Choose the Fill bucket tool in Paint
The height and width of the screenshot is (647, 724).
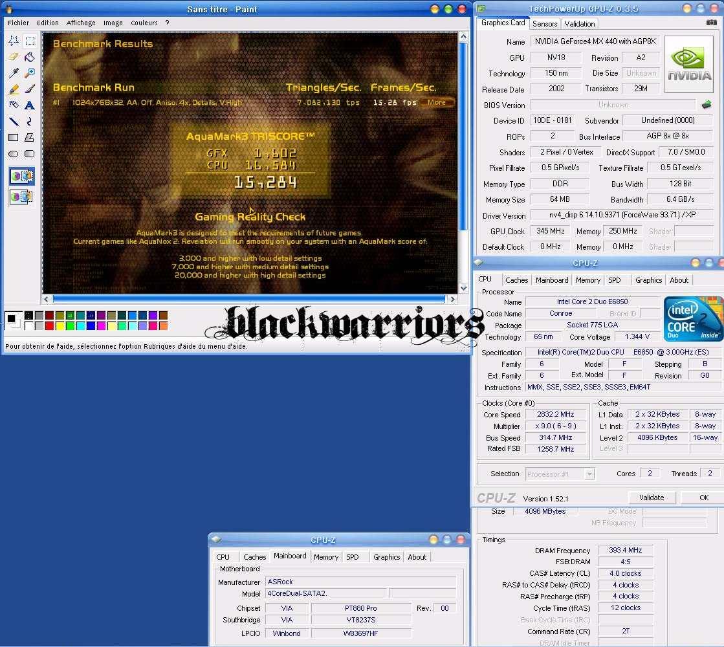coord(30,57)
